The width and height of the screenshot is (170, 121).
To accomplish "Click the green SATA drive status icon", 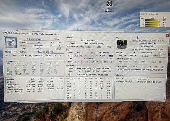I will 116,81.
